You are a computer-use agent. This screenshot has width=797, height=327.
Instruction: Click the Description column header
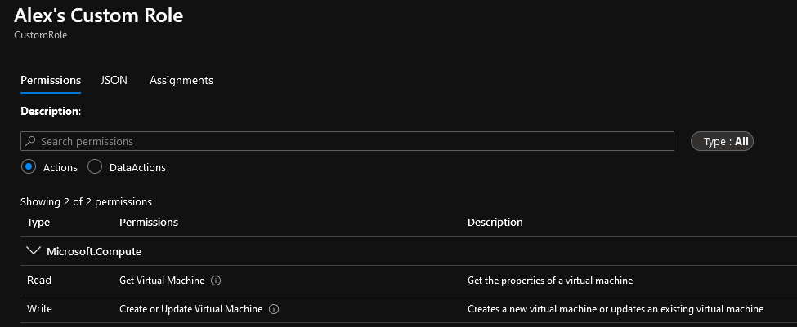[x=495, y=222]
